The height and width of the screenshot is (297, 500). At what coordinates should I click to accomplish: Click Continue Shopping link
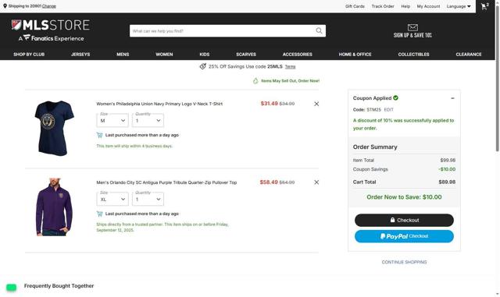point(404,262)
